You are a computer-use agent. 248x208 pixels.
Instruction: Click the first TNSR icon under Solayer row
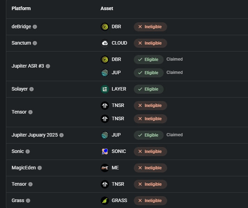click(x=105, y=106)
